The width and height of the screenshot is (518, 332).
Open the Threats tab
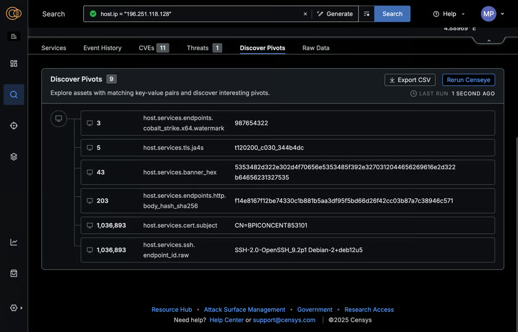pyautogui.click(x=197, y=48)
